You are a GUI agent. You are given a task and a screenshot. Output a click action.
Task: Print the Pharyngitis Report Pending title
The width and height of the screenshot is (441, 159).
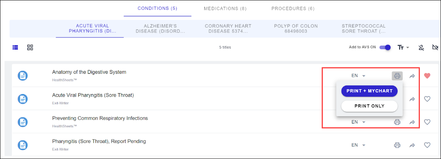(x=397, y=145)
